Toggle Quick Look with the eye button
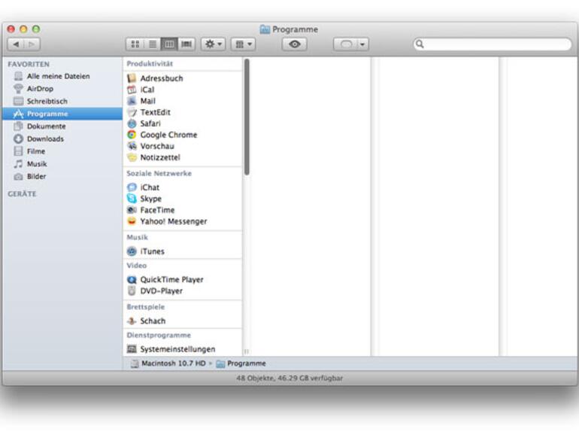Screen dimensions: 579x435 (294, 44)
